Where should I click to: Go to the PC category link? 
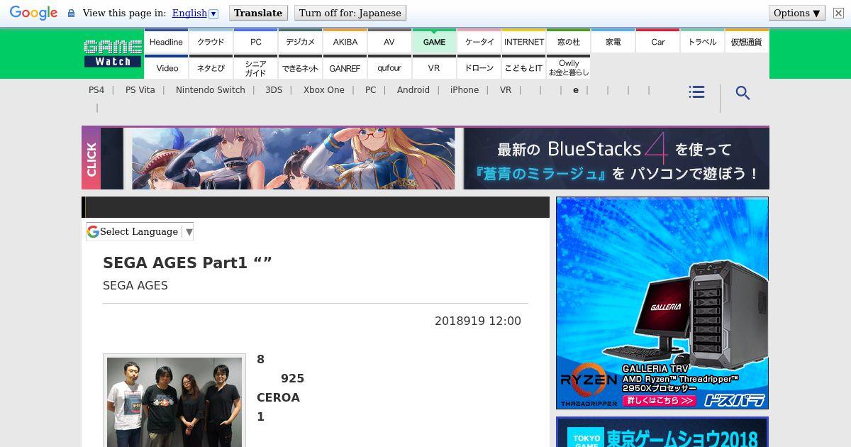[x=371, y=90]
